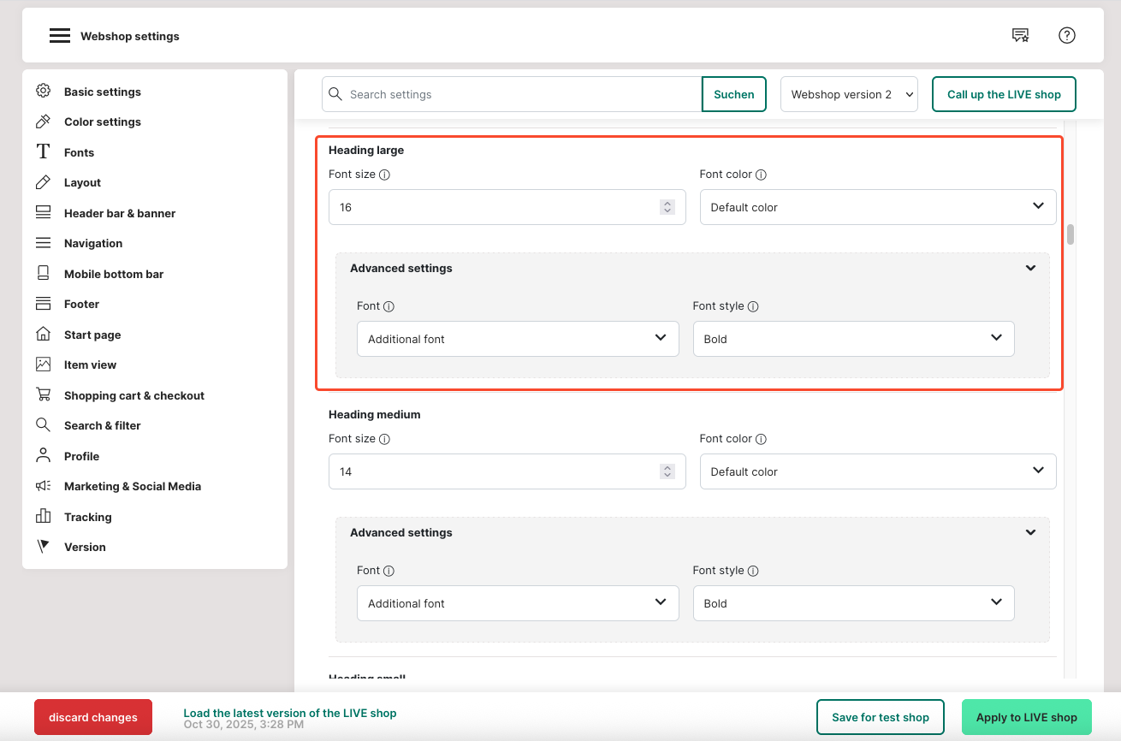Screen dimensions: 1121x741
Task: Click info icon beside Heading large Font color
Action: (x=761, y=175)
